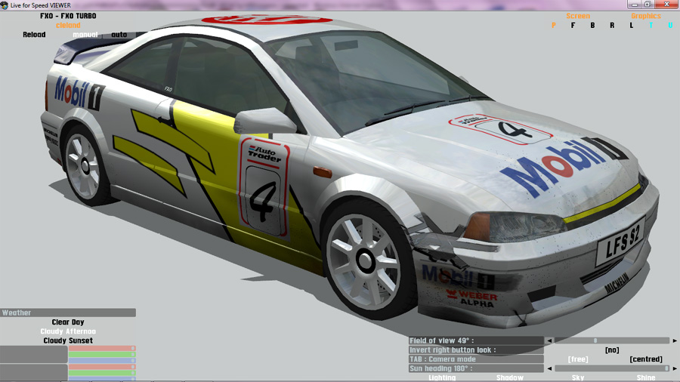680x382 pixels.
Task: Select the B screen view letter
Action: [x=592, y=26]
